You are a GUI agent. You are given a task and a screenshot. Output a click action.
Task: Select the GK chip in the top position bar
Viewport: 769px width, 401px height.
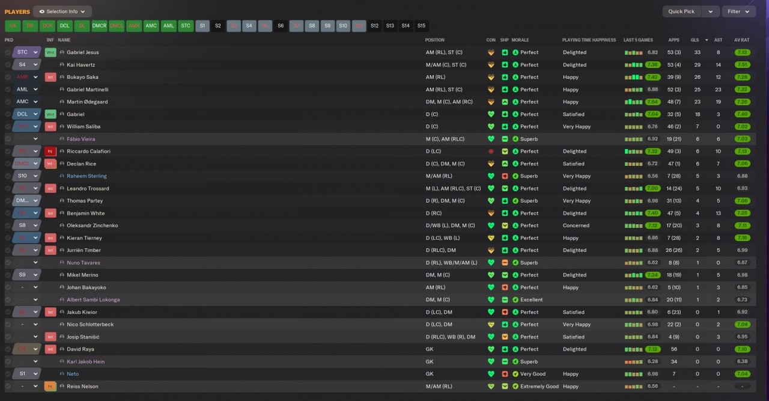[x=13, y=26]
